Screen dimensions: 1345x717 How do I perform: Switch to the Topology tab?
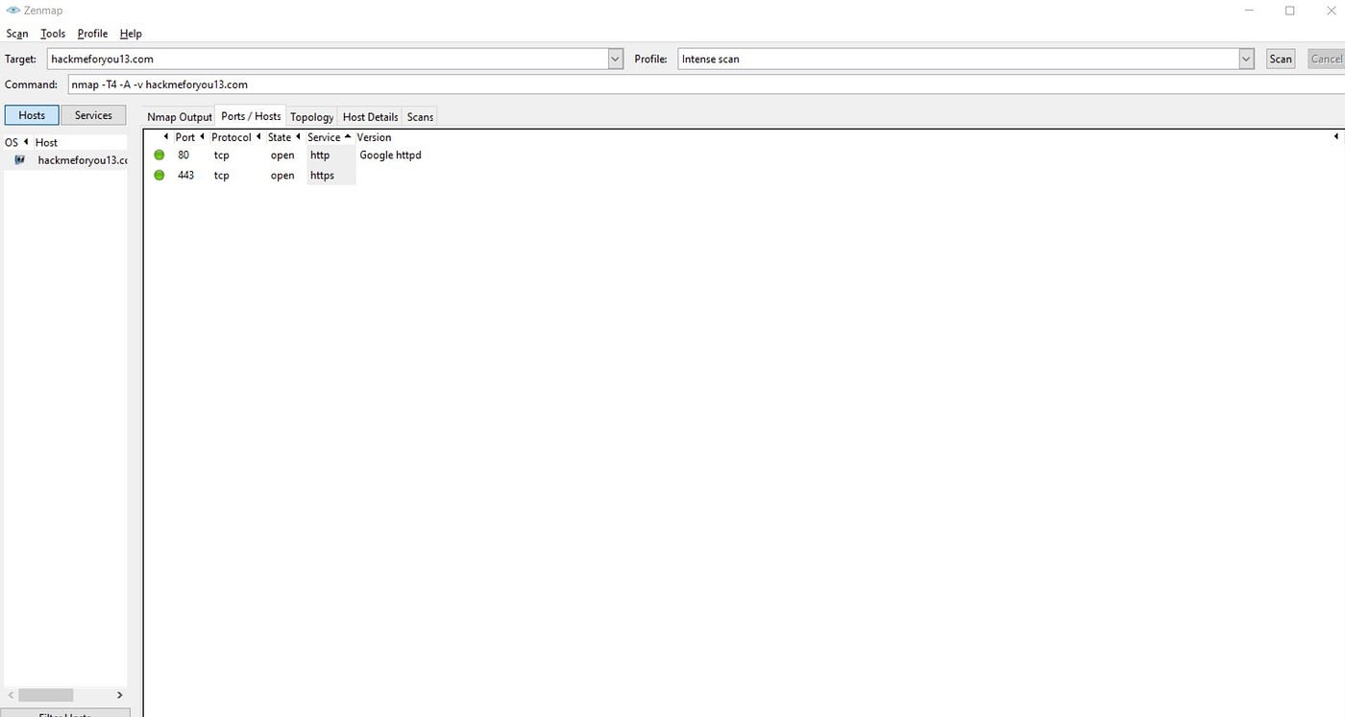[x=312, y=117]
